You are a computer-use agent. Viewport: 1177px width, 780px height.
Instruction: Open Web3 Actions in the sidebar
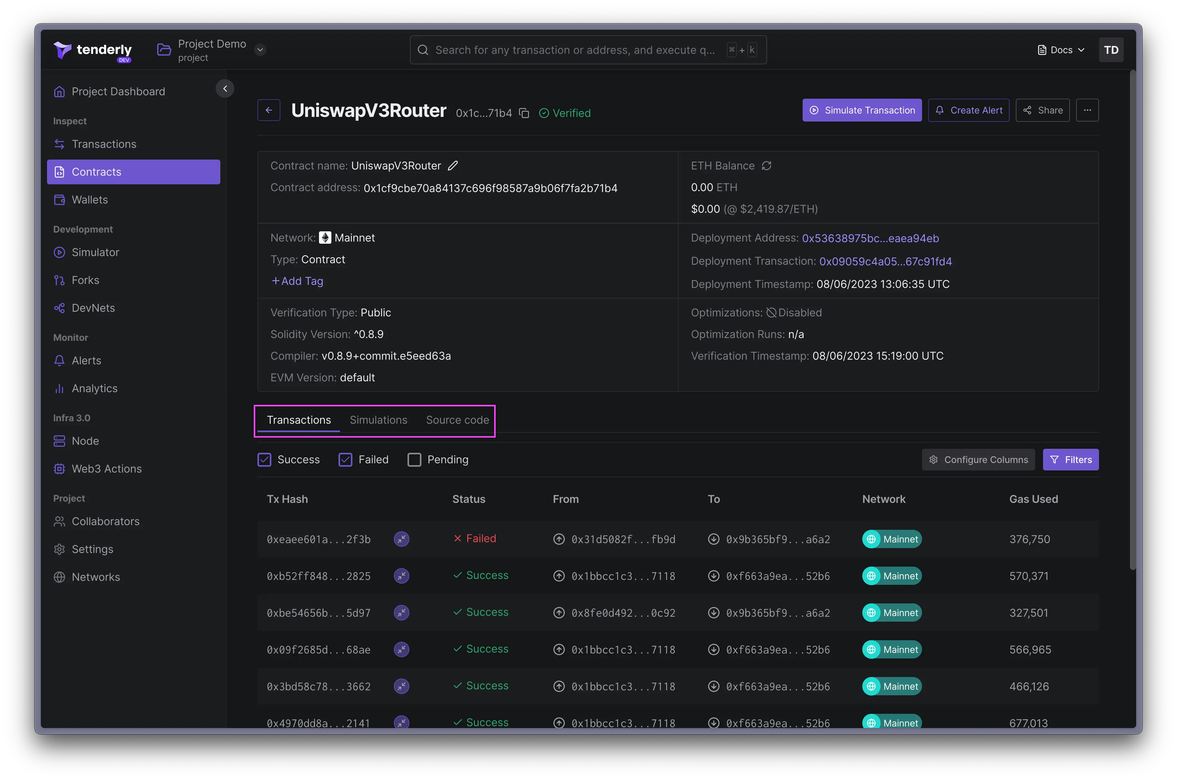coord(107,469)
